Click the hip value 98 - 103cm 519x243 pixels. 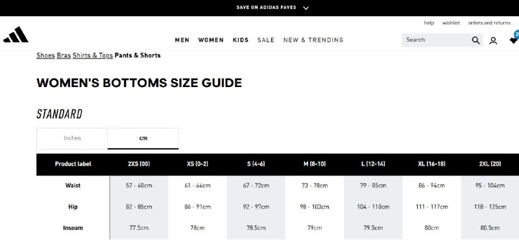tap(315, 207)
